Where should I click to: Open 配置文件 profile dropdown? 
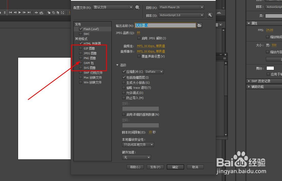(113, 7)
